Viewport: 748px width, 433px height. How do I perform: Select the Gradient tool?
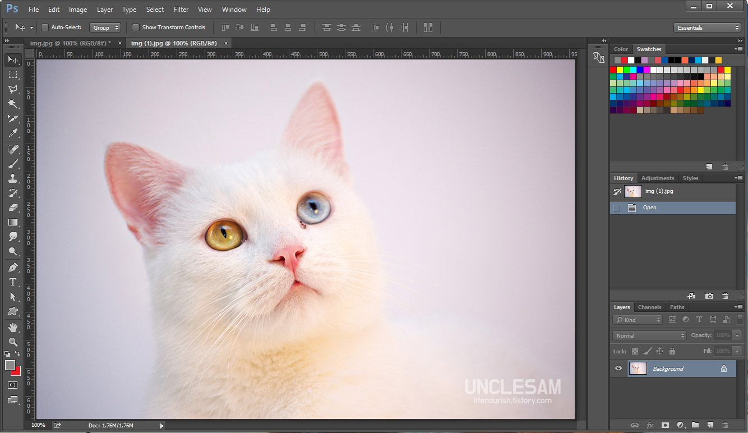pyautogui.click(x=12, y=222)
